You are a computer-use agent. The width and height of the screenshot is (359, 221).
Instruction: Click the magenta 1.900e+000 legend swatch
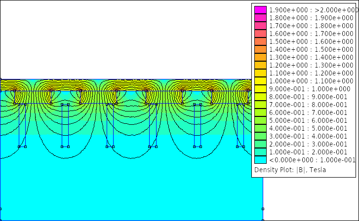coord(260,10)
